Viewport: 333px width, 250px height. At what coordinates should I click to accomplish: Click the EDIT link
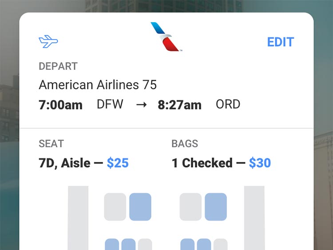pyautogui.click(x=281, y=42)
